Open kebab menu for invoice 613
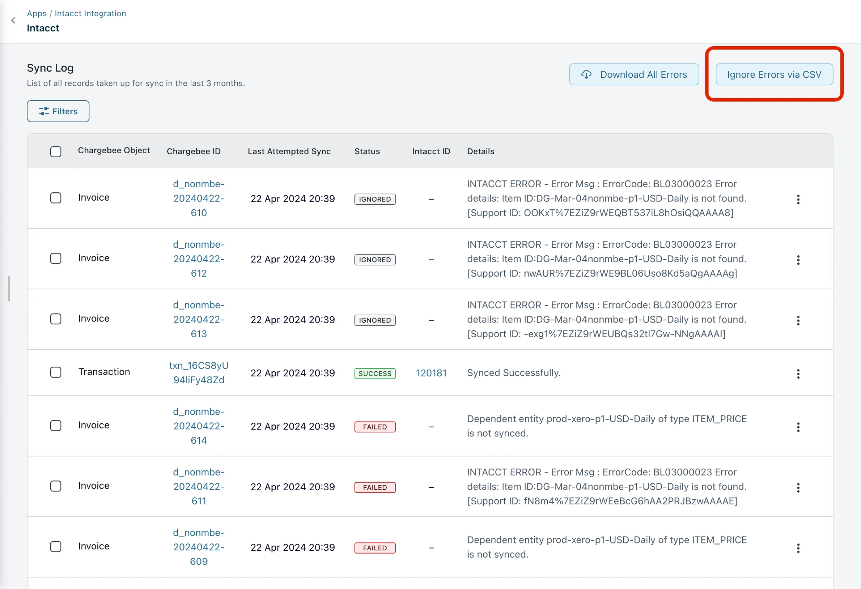The height and width of the screenshot is (589, 861). click(x=798, y=320)
